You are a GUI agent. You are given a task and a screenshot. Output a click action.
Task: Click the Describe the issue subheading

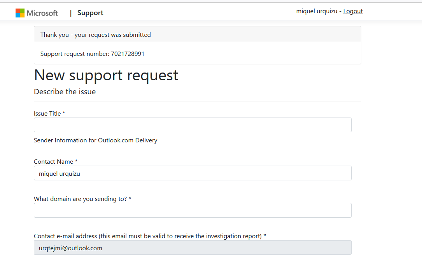click(65, 92)
